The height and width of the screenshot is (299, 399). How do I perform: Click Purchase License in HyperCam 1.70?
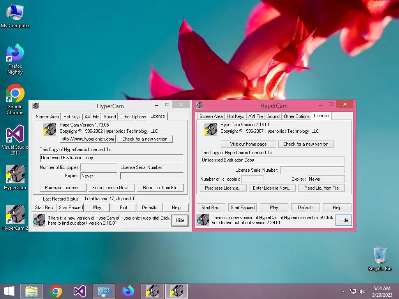pyautogui.click(x=63, y=188)
